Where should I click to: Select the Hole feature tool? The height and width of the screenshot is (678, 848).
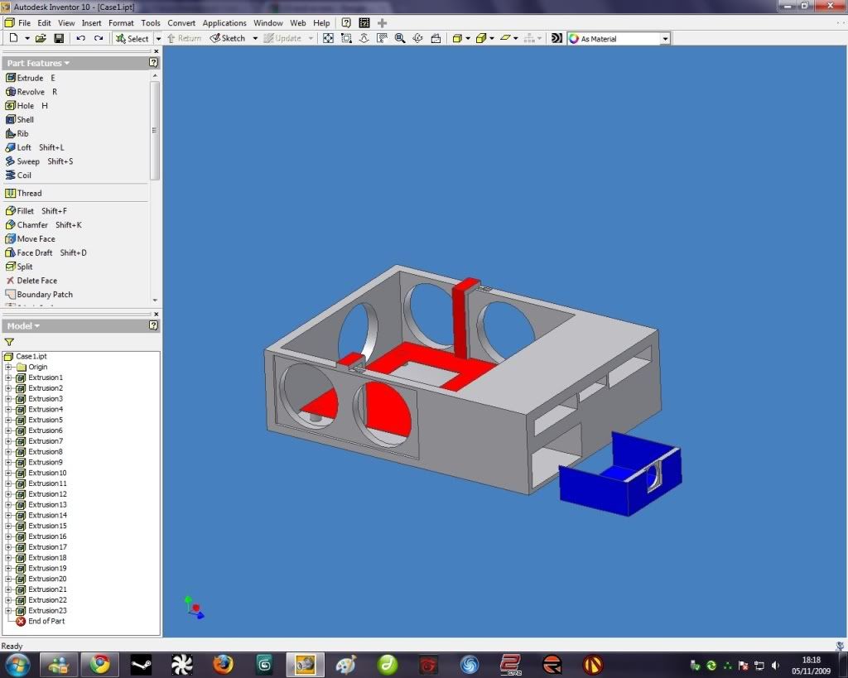tap(27, 106)
